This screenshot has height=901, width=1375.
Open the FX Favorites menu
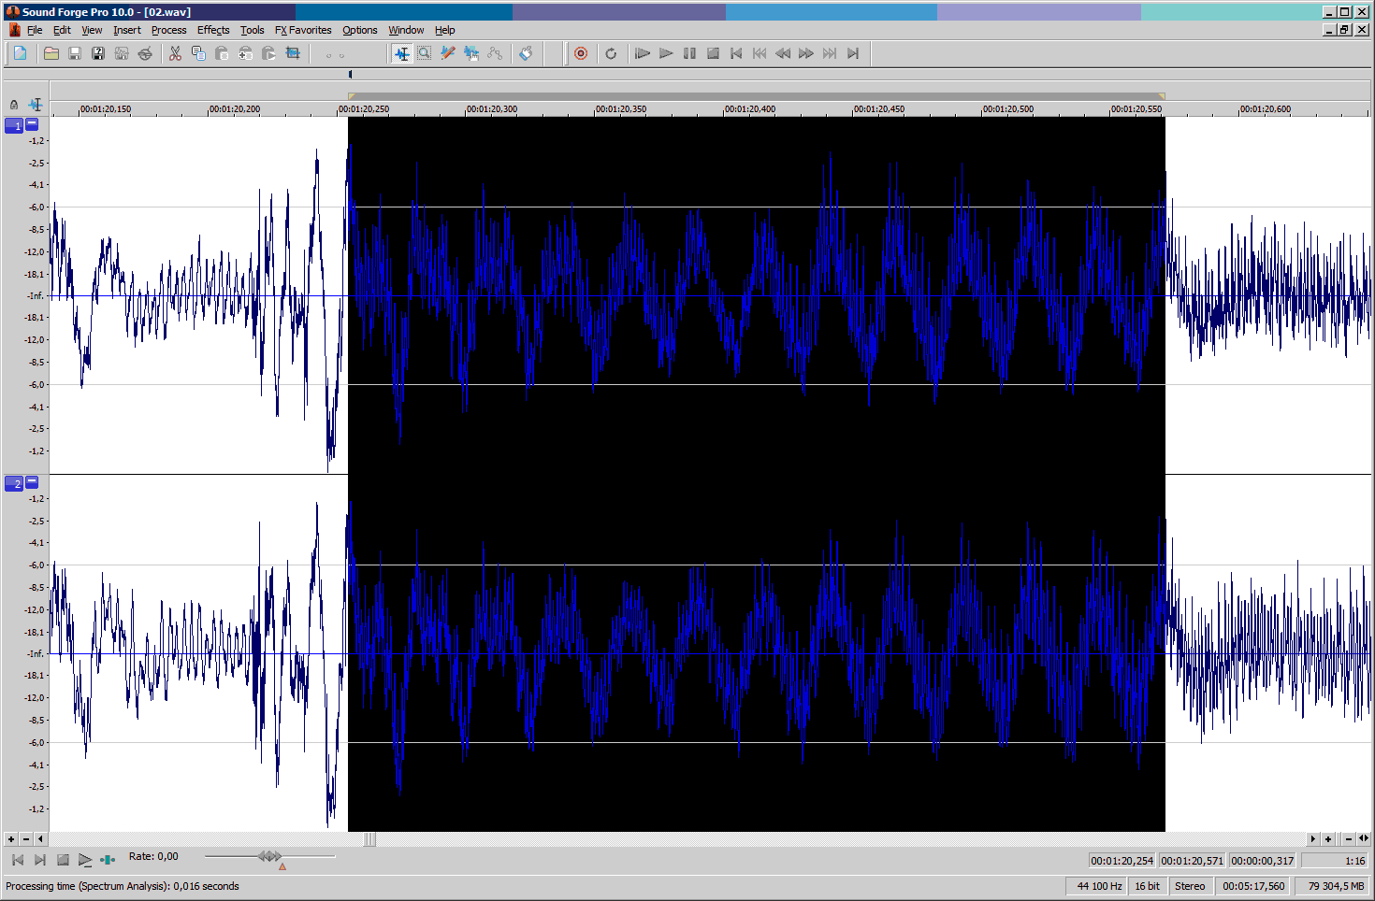point(303,30)
